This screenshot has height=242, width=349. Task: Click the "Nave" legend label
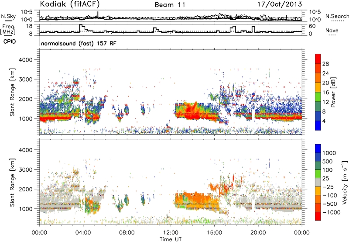coord(332,30)
